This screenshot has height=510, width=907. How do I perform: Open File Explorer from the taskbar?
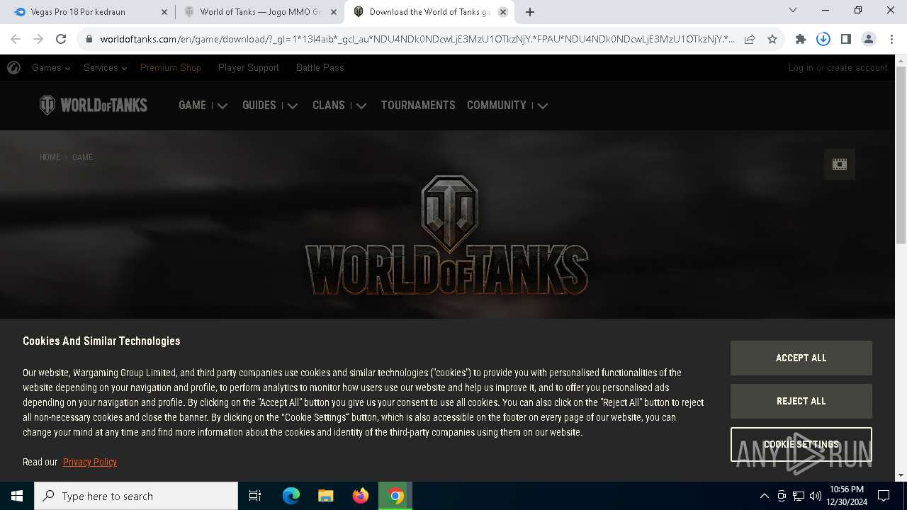click(x=326, y=496)
